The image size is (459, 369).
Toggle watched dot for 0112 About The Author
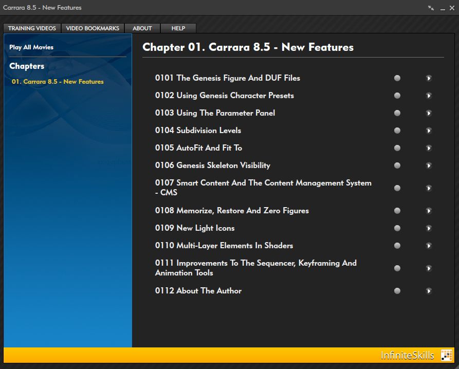[x=397, y=291]
